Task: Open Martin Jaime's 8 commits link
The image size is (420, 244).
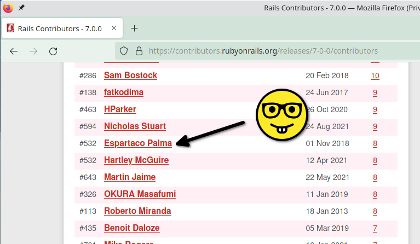Action: tap(375, 178)
